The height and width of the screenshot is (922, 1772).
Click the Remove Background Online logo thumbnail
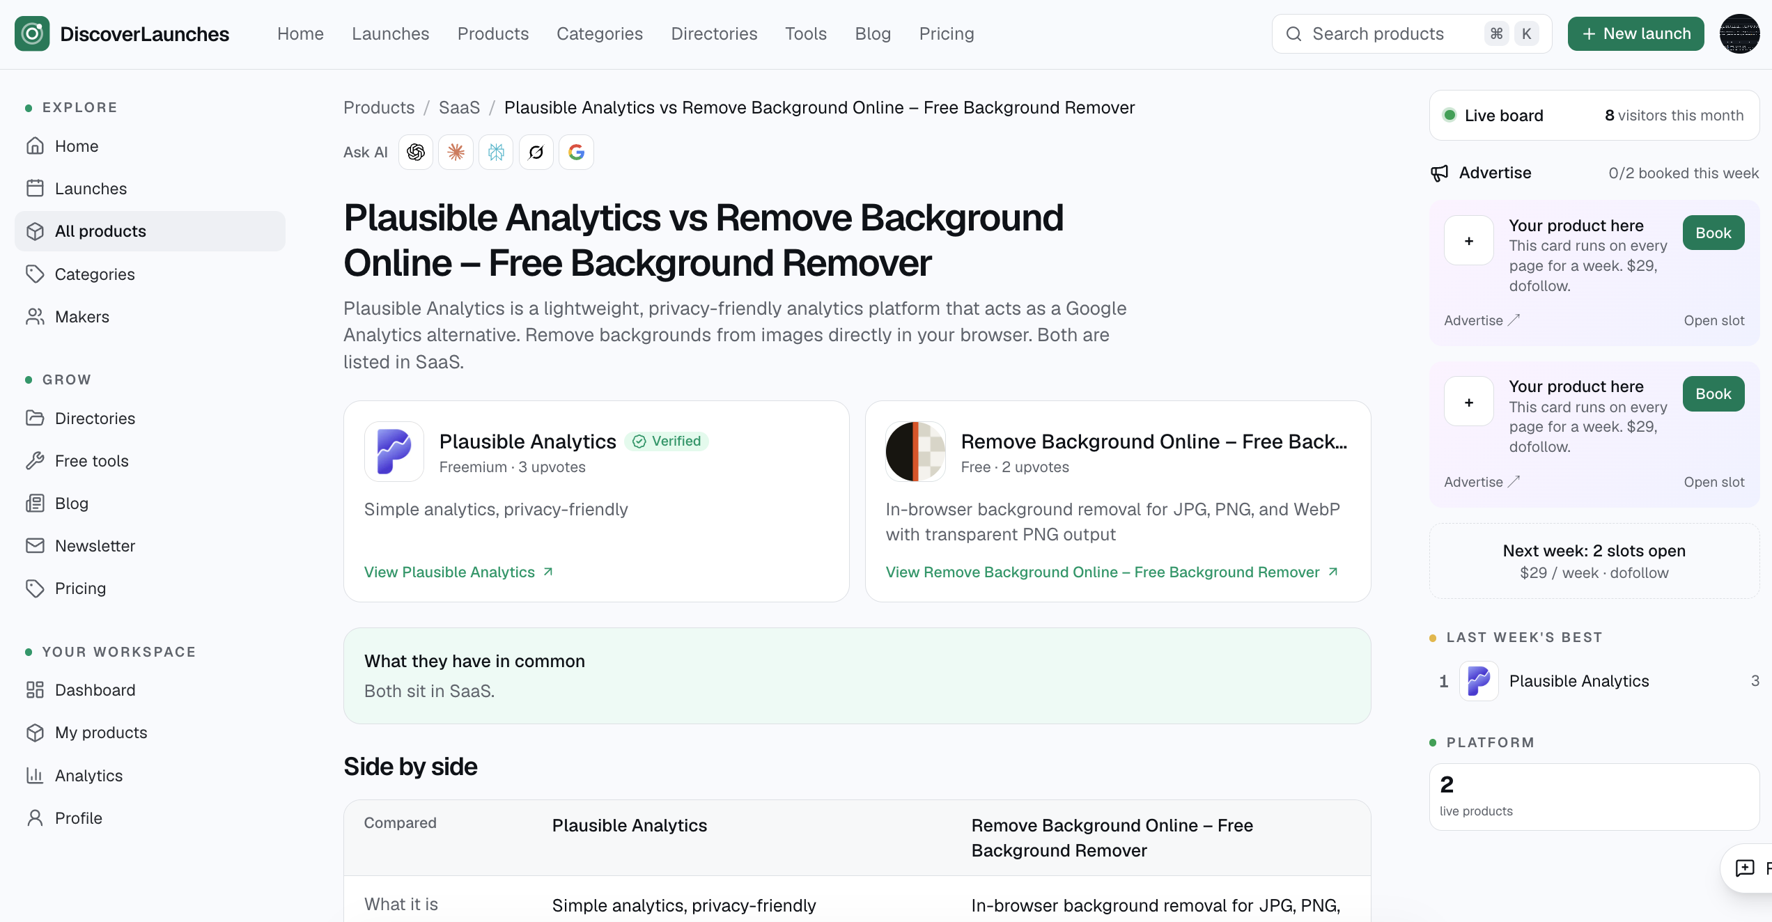pos(915,451)
